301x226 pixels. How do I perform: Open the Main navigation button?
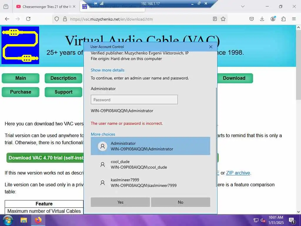tap(21, 78)
